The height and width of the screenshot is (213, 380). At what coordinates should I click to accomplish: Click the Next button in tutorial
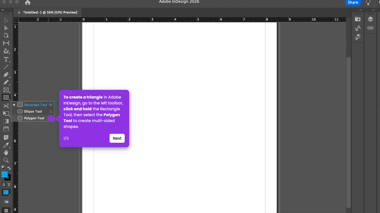coord(117,138)
